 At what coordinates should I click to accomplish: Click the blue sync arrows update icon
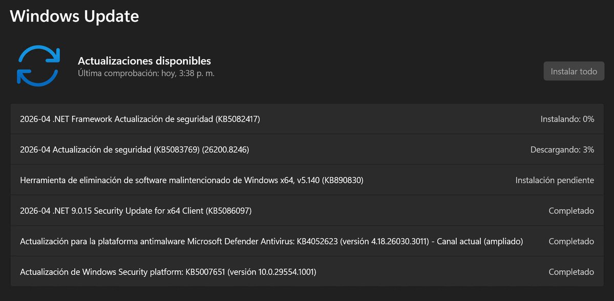38,66
